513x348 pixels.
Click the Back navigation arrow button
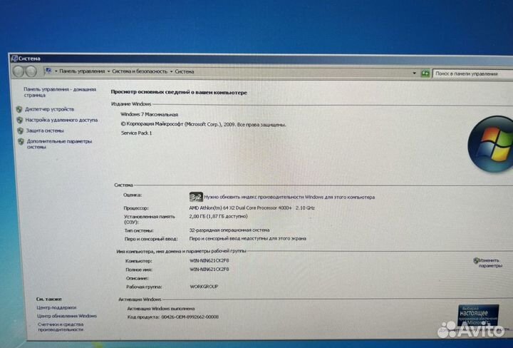[x=19, y=71]
